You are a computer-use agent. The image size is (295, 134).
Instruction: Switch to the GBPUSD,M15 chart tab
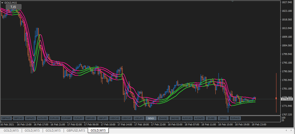tap(76, 130)
